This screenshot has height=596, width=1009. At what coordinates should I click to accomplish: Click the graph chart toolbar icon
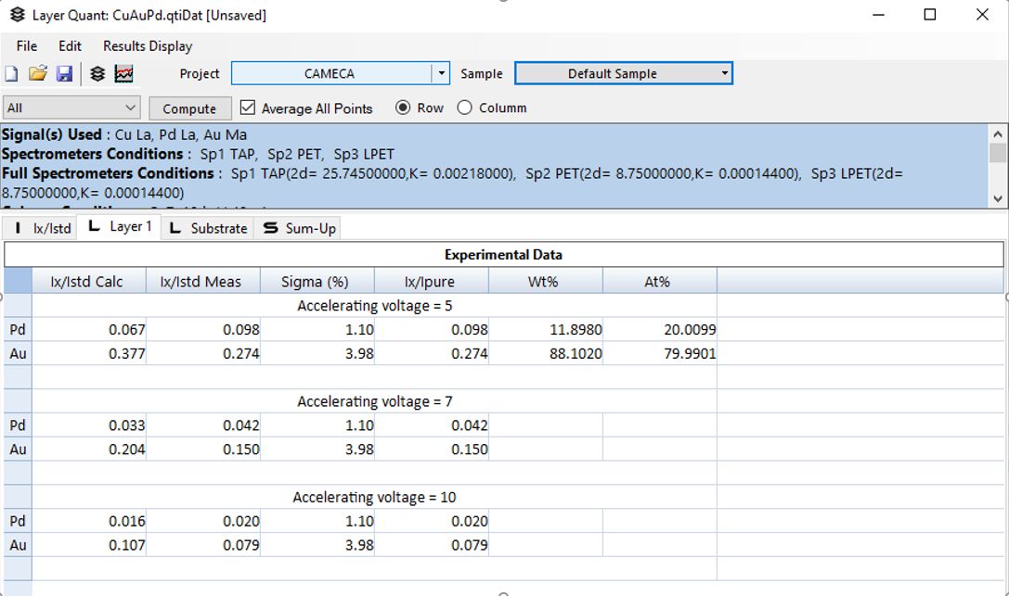pyautogui.click(x=123, y=74)
